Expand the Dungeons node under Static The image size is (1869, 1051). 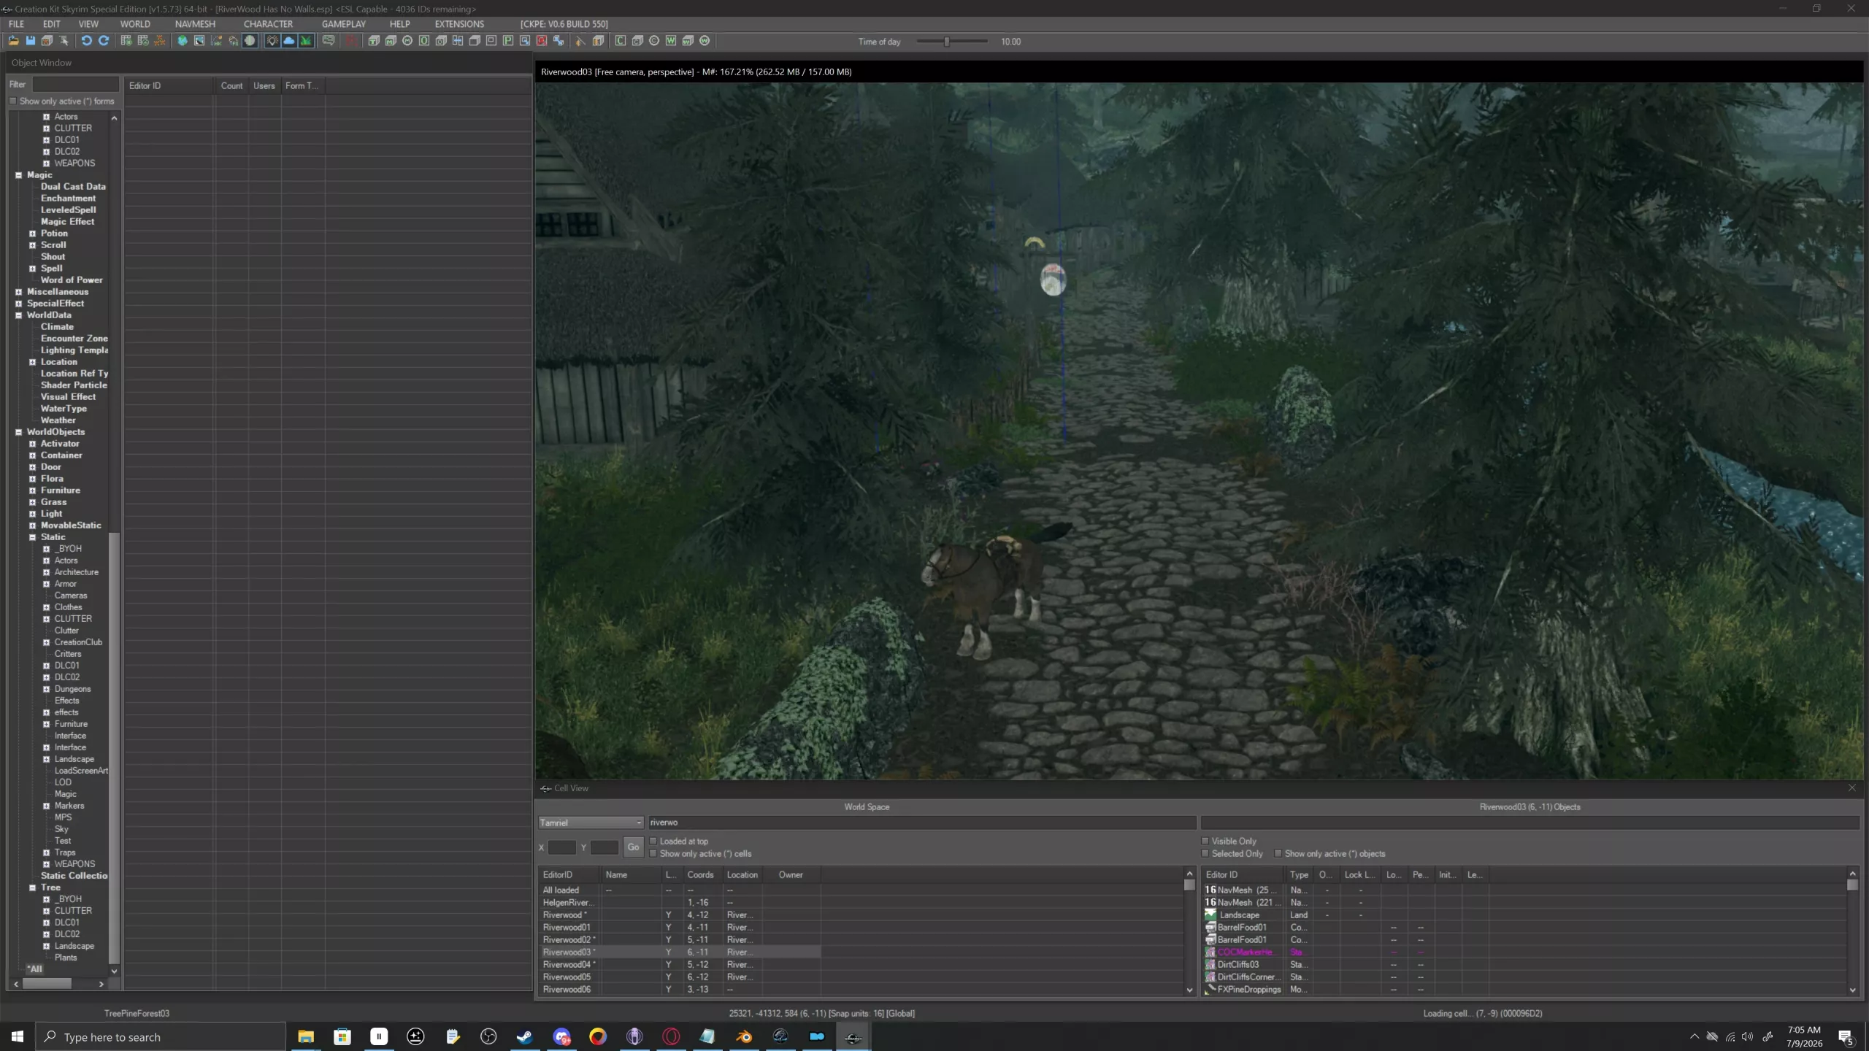46,689
